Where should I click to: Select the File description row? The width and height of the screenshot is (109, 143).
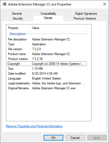pos(47,39)
